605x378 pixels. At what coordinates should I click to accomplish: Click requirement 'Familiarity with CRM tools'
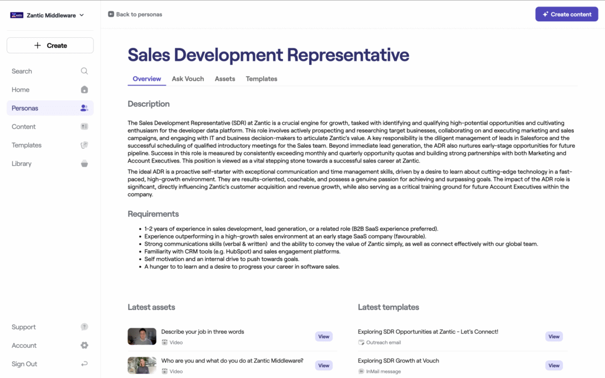pos(242,252)
